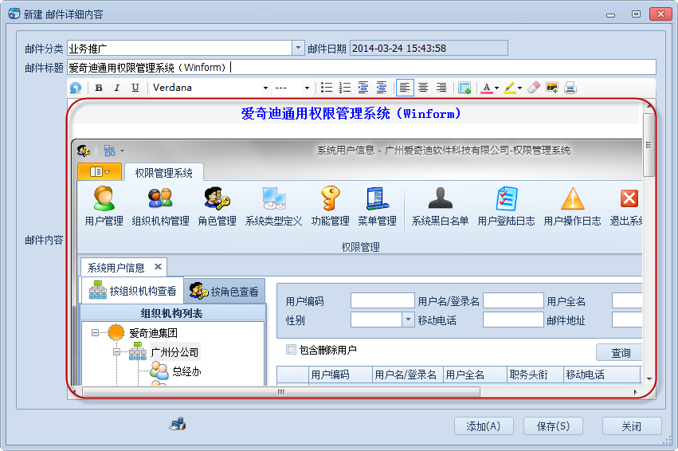Insert a bulleted list
The image size is (678, 451).
[x=327, y=88]
